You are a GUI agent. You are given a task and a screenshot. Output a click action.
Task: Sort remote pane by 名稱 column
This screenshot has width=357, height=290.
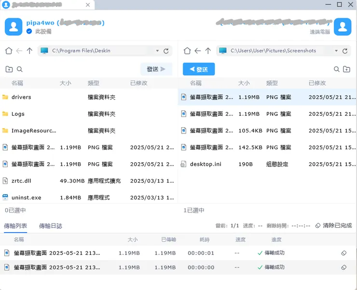tap(196, 83)
